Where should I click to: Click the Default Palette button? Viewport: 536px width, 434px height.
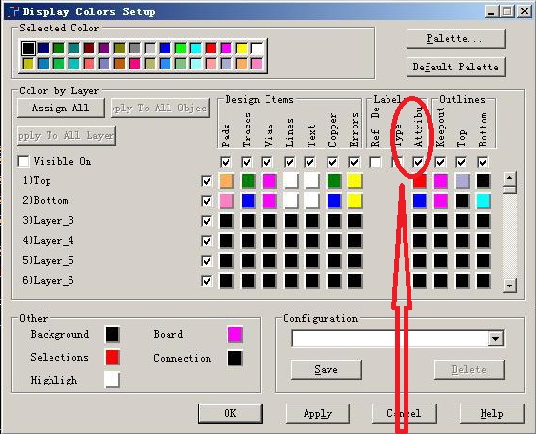tap(456, 67)
